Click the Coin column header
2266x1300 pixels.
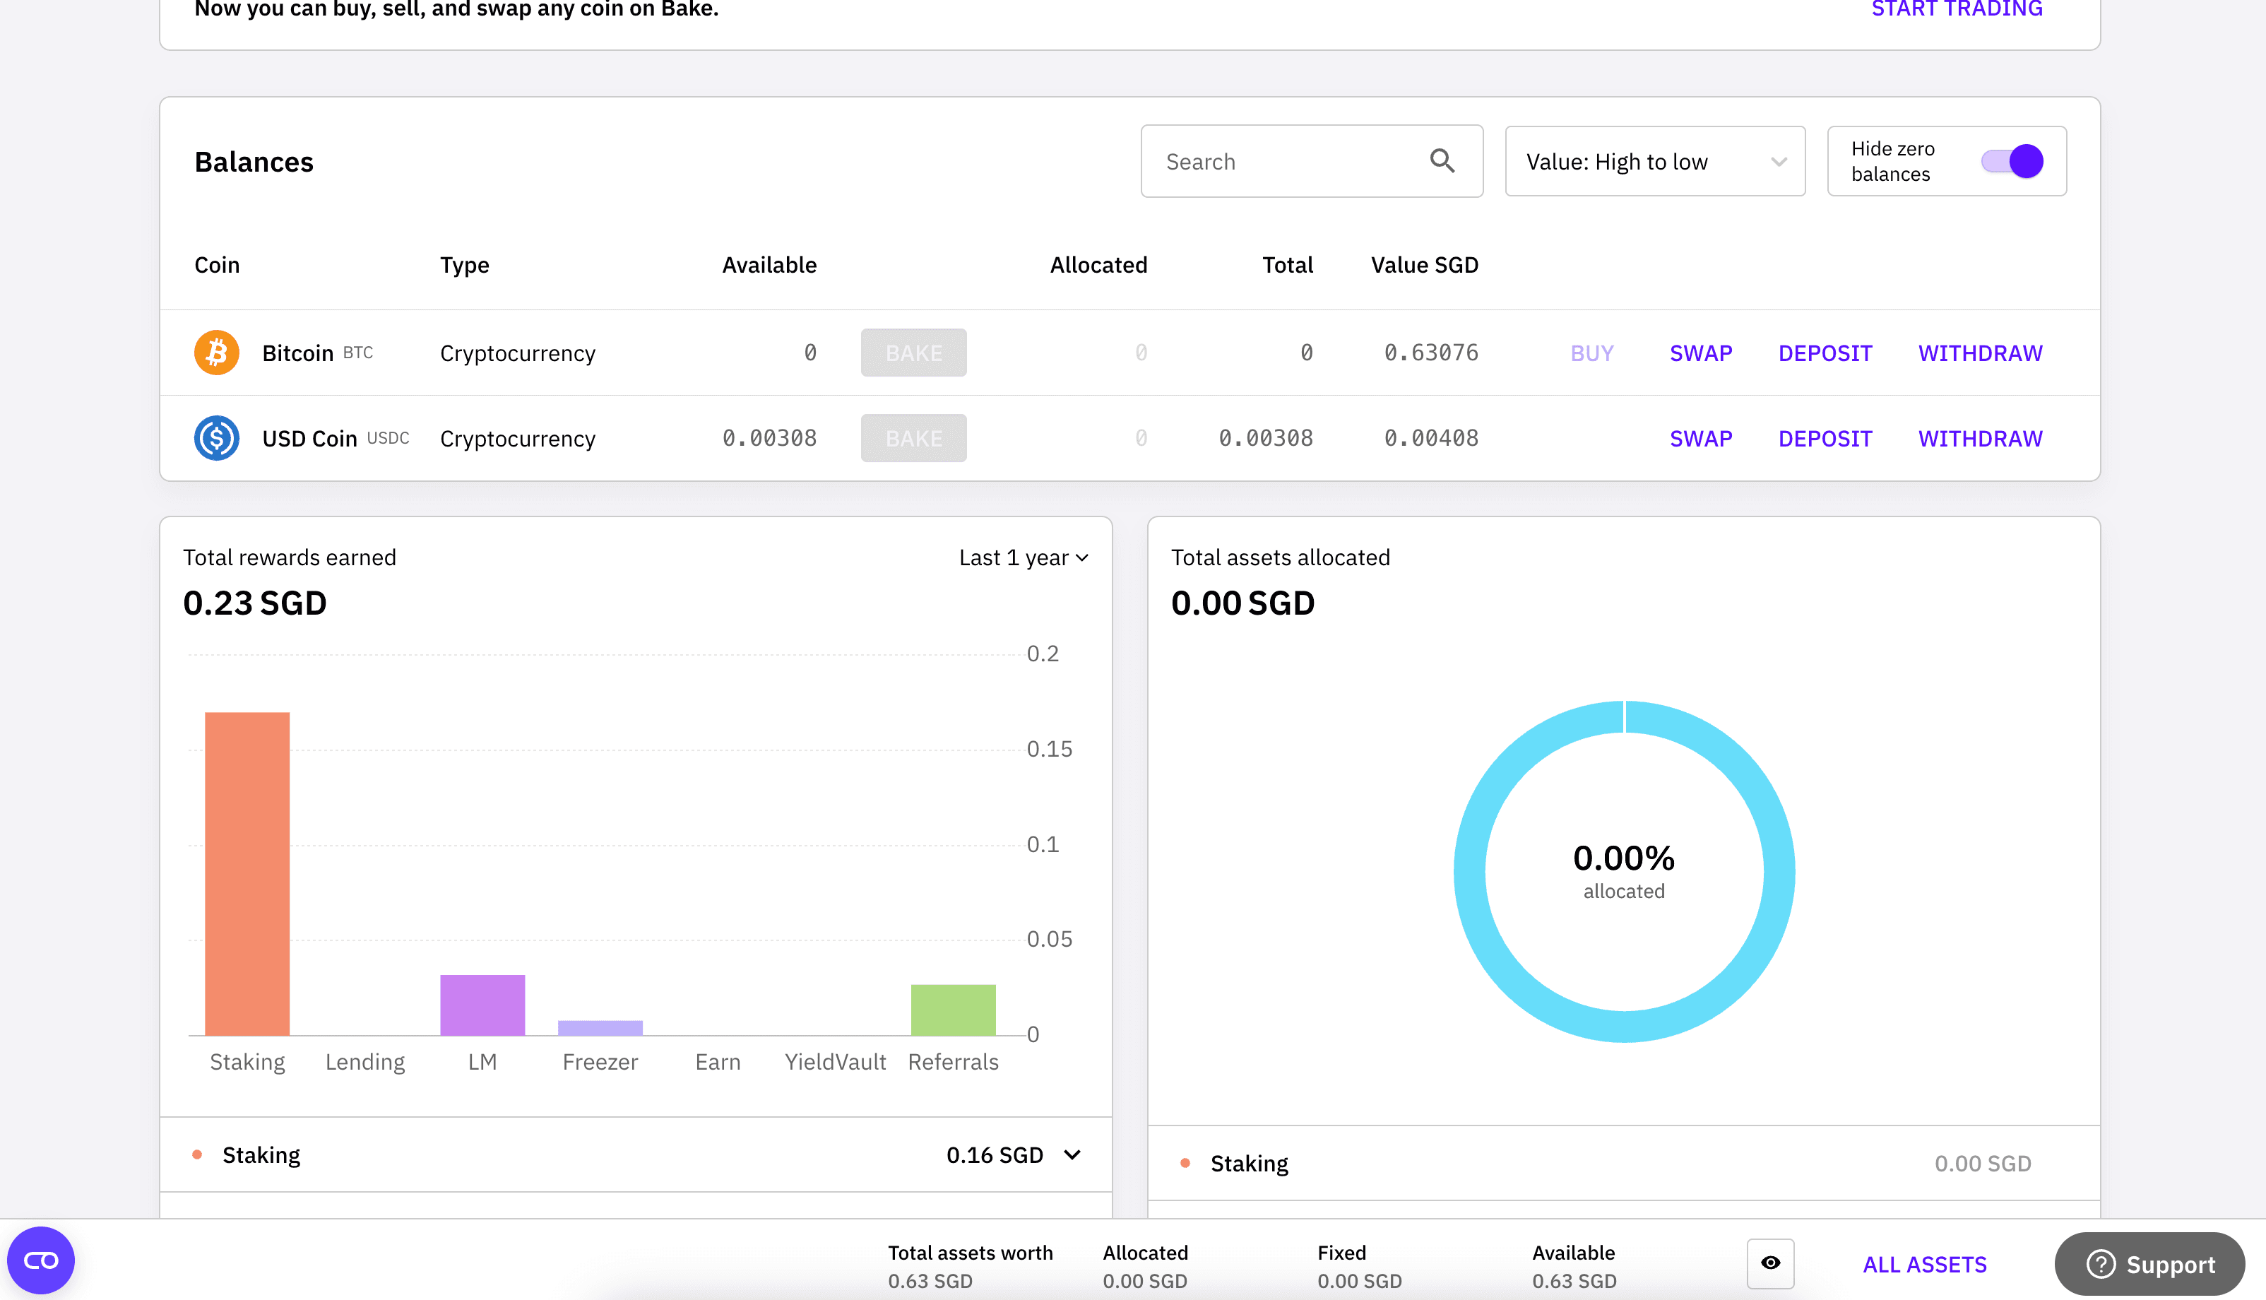point(217,265)
